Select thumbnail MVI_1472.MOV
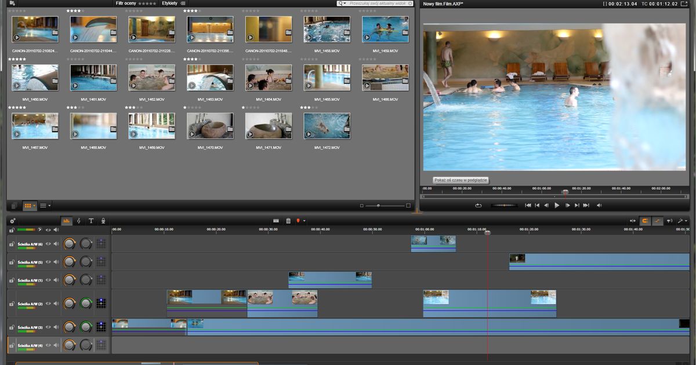696x365 pixels. click(x=327, y=126)
